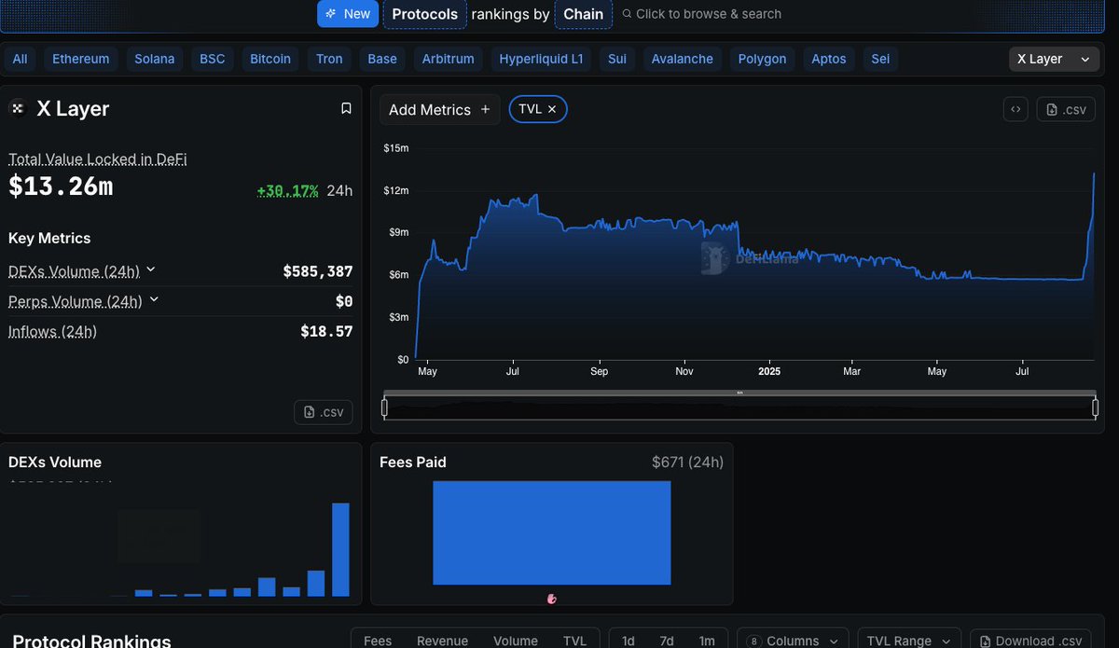Image resolution: width=1119 pixels, height=648 pixels.
Task: Open the embed chart code icon
Action: 1015,109
